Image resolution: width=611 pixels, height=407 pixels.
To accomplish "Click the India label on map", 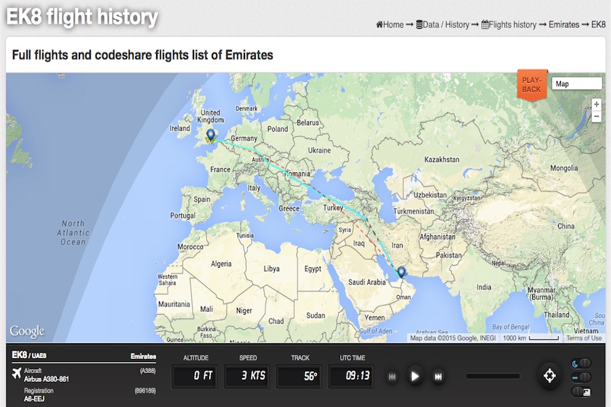I will [x=484, y=287].
